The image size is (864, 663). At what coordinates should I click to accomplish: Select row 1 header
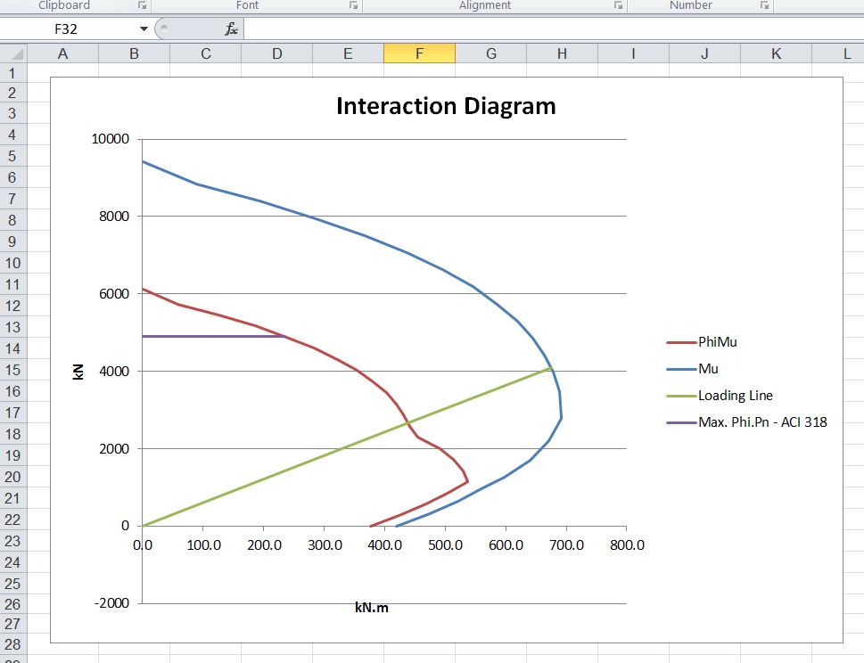coord(13,73)
